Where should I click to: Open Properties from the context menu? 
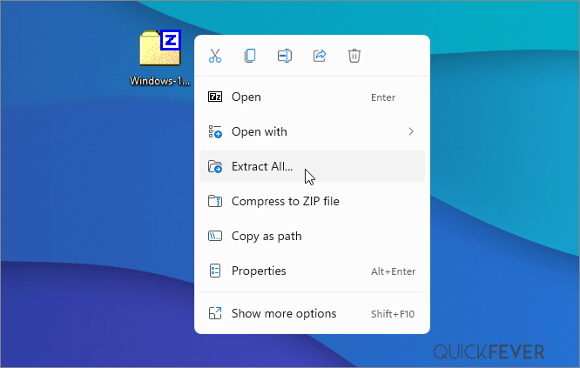[312, 271]
